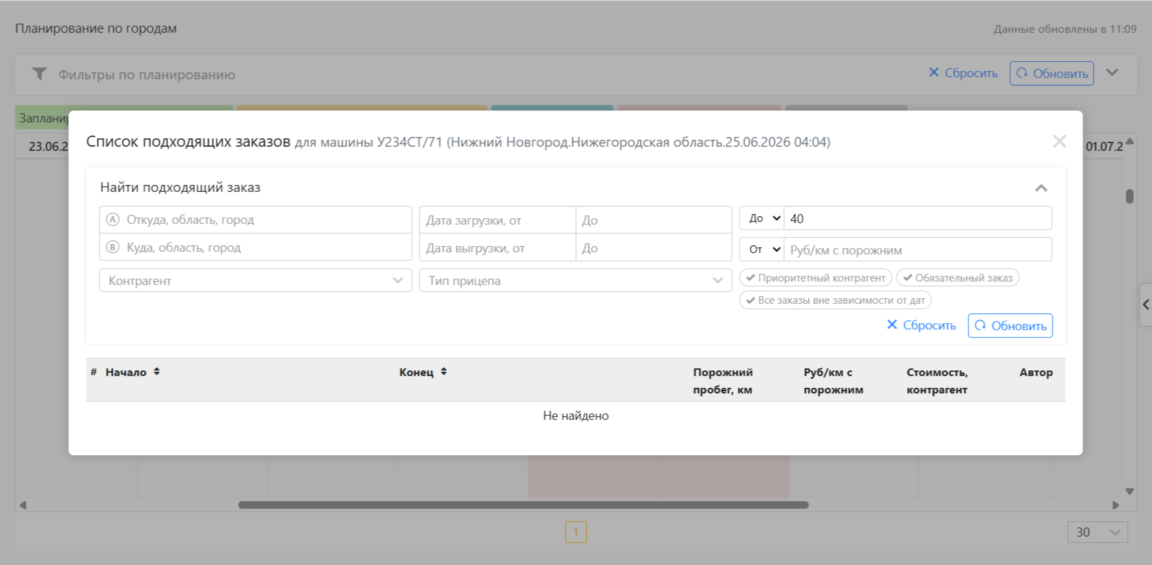Open the page size dropdown showing 30
1152x565 pixels.
coord(1098,532)
